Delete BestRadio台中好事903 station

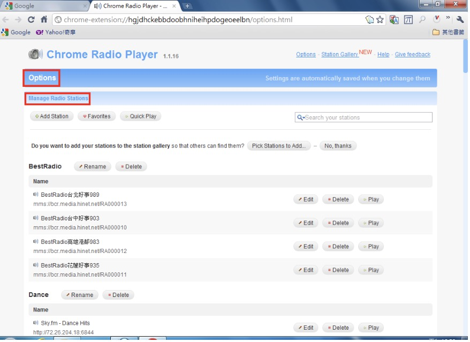(338, 223)
